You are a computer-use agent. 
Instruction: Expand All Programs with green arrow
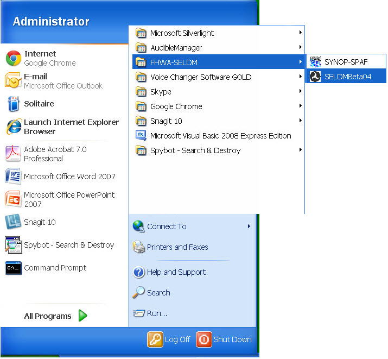coord(82,316)
